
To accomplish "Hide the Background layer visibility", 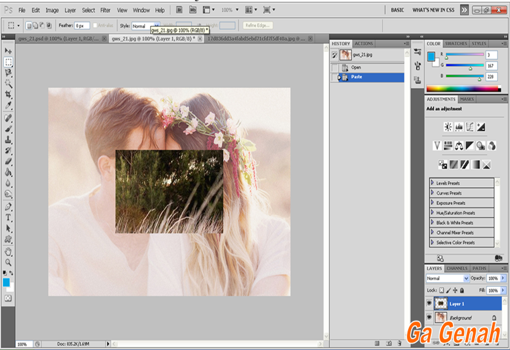I will 429,317.
